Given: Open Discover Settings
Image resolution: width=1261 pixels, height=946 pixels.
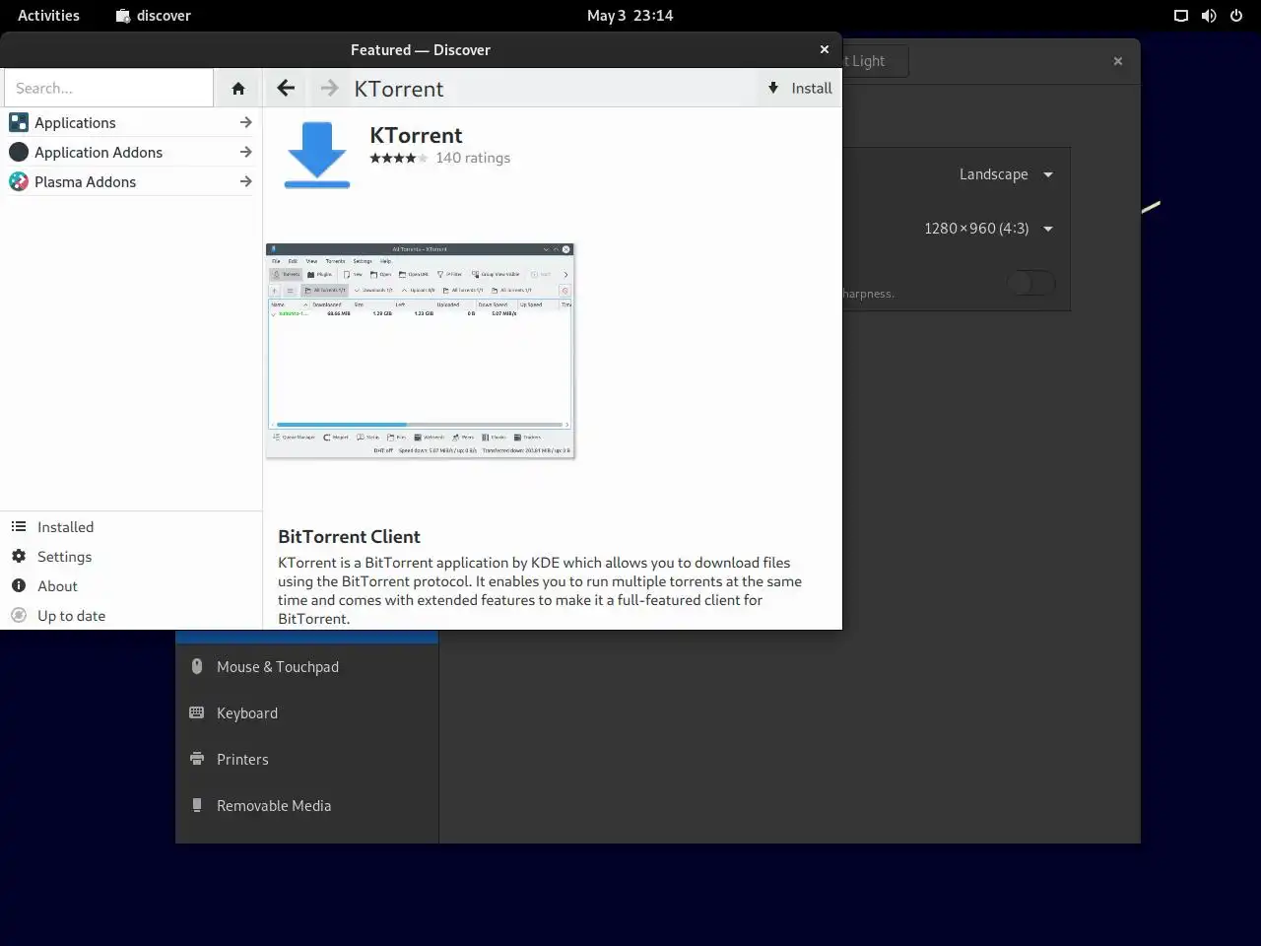Looking at the screenshot, I should click(131, 557).
